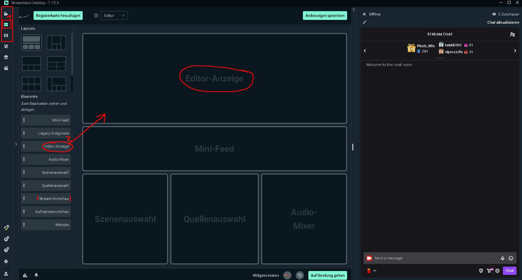Click the chat panel resize handle
522x280 pixels.
[353, 147]
